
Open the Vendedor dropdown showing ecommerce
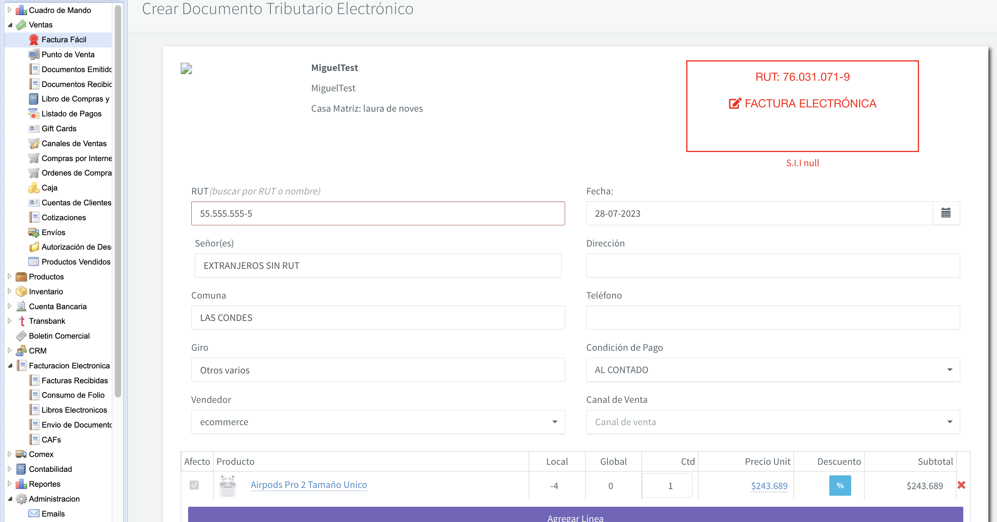378,422
